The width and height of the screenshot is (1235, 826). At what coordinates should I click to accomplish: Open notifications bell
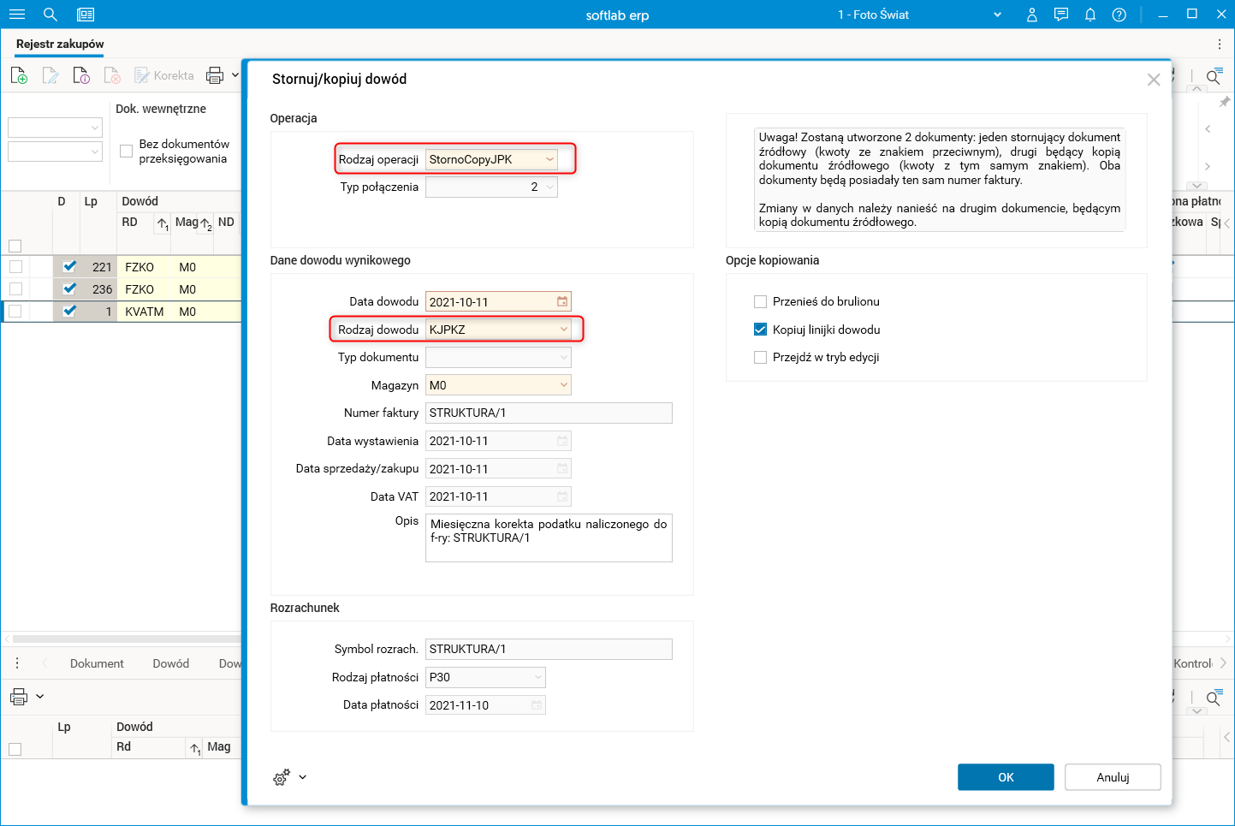(x=1090, y=15)
